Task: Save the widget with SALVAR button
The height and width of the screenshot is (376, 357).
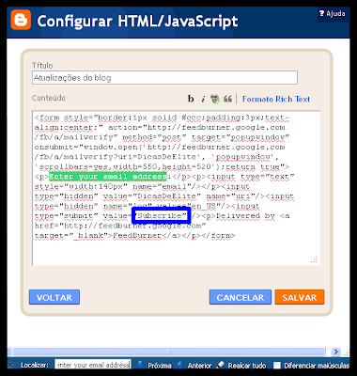Action: coord(300,297)
